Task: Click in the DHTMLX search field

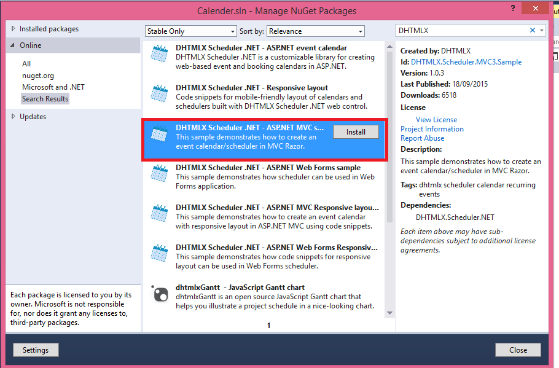Action: 462,31
